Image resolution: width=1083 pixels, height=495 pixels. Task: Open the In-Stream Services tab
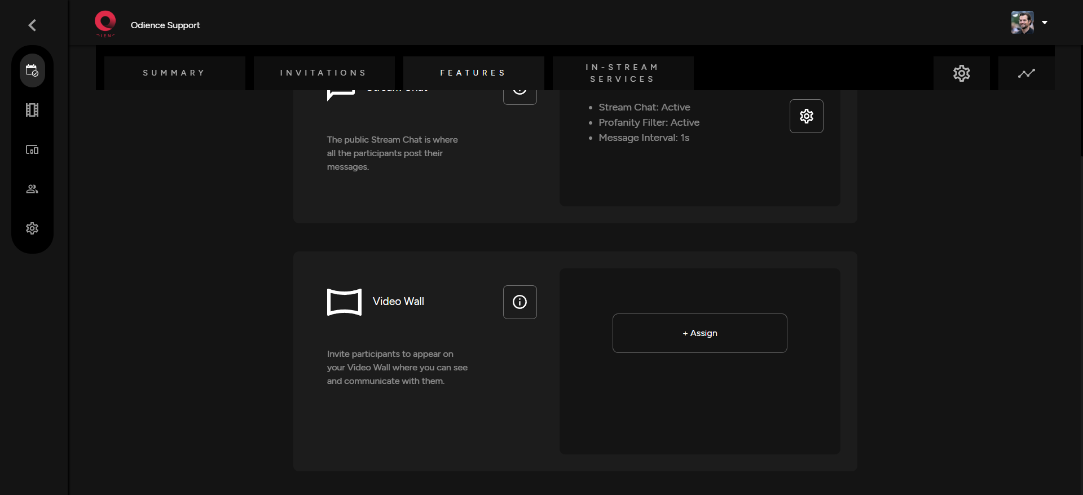point(623,73)
